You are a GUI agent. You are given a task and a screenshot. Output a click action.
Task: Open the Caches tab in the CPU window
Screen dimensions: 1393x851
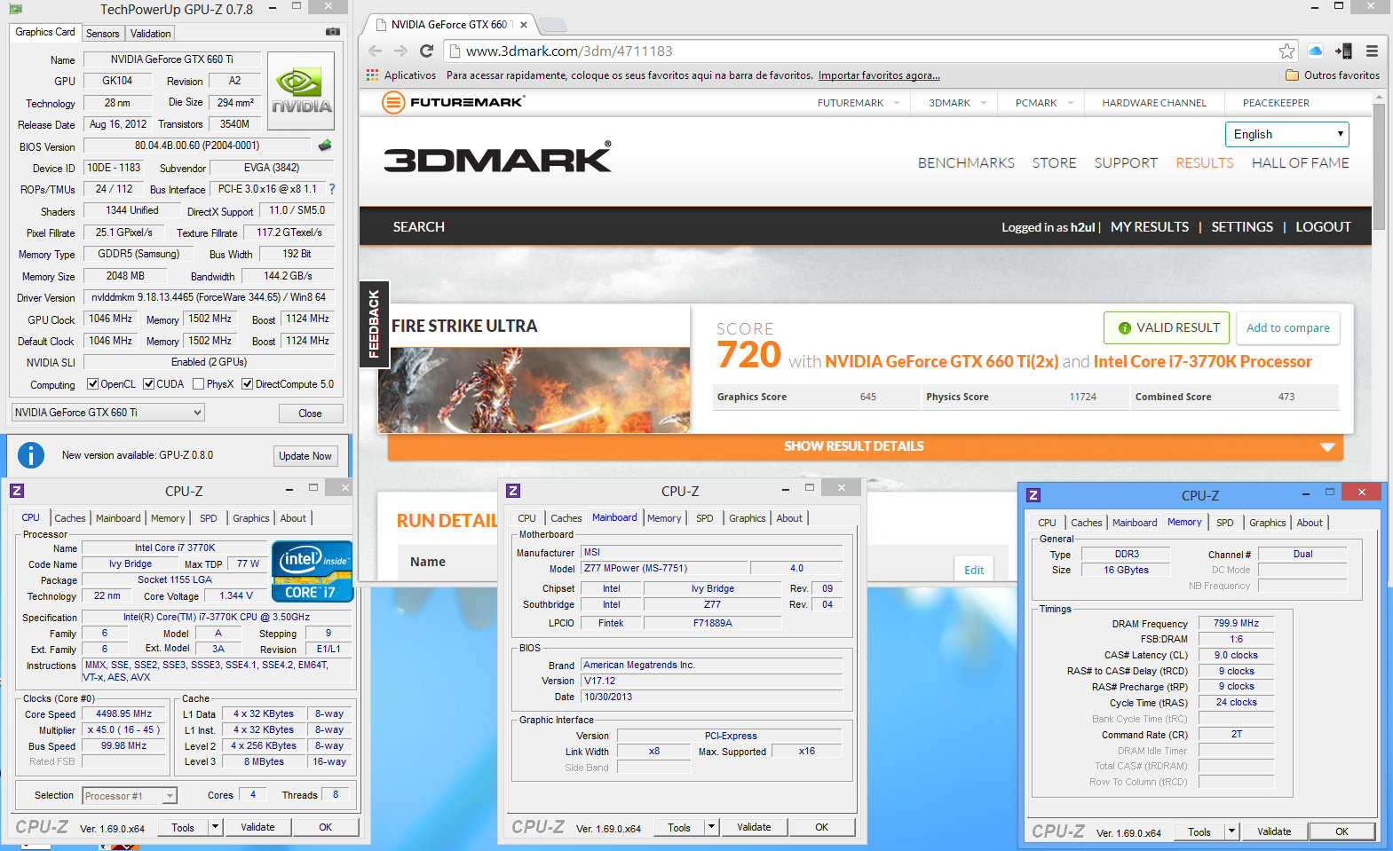tap(70, 518)
